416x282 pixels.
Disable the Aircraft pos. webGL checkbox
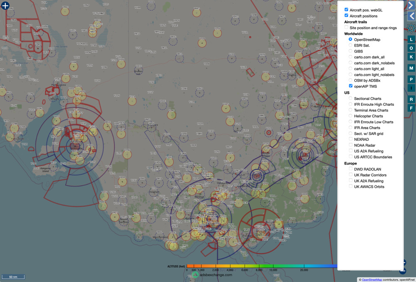coord(347,9)
